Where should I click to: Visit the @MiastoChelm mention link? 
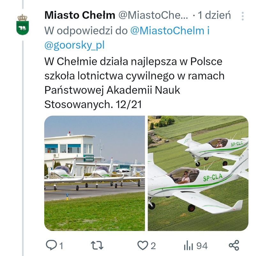(167, 30)
